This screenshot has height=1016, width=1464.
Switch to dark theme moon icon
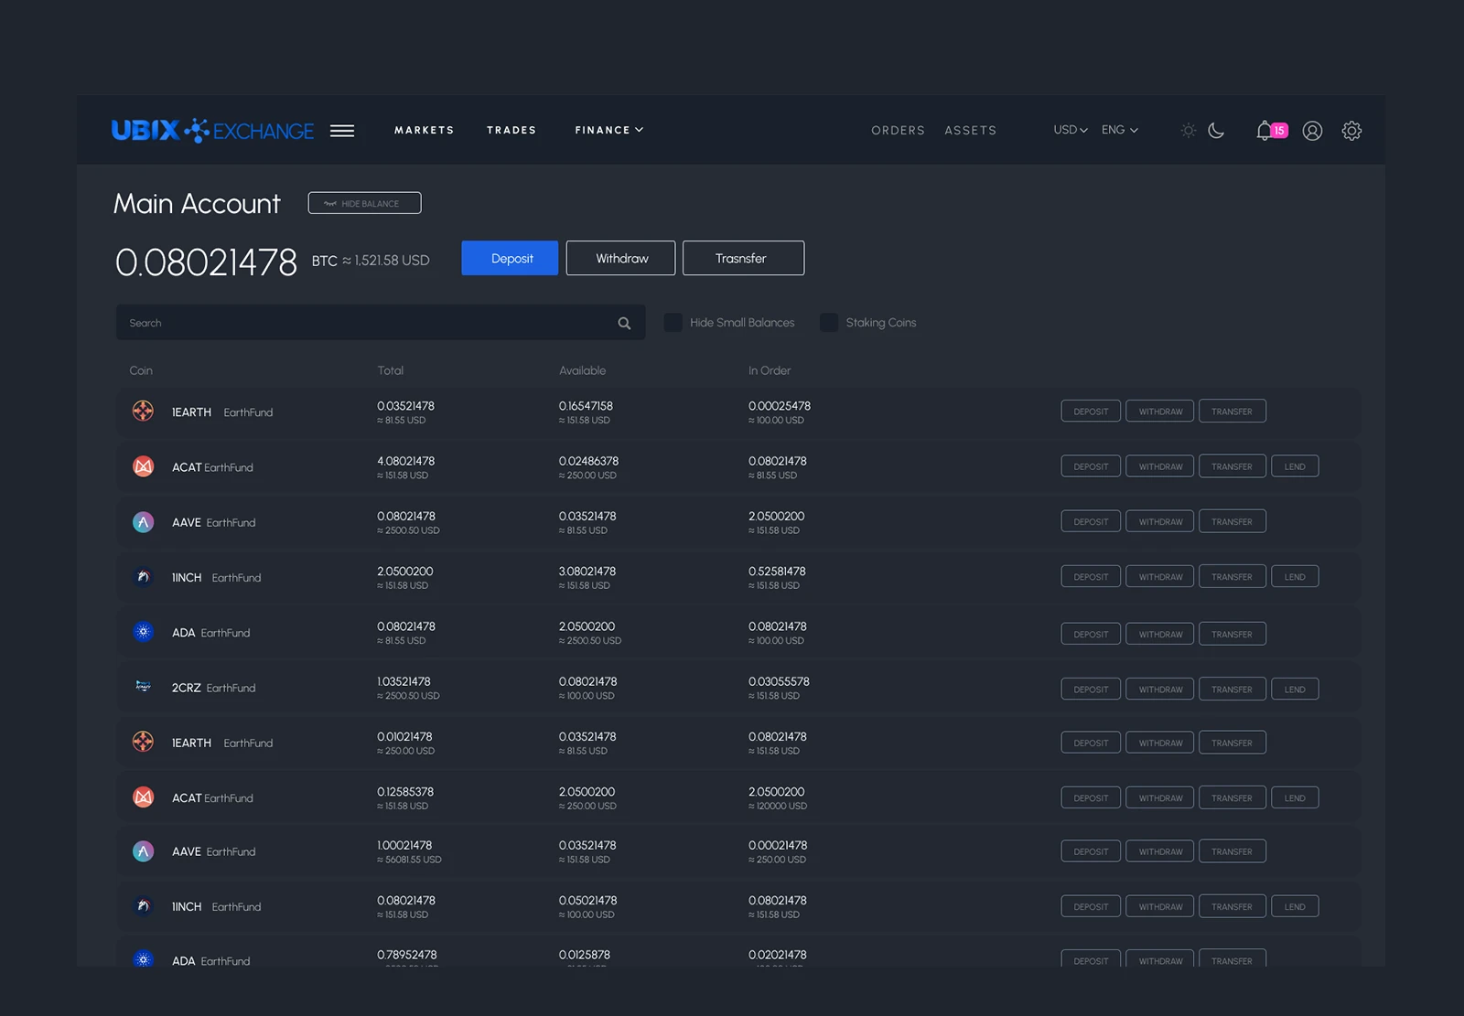pos(1216,131)
